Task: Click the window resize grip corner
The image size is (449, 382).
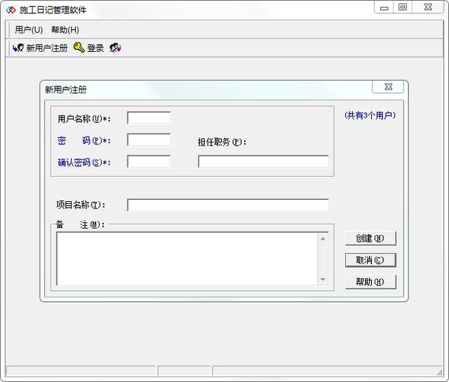Action: pyautogui.click(x=440, y=372)
